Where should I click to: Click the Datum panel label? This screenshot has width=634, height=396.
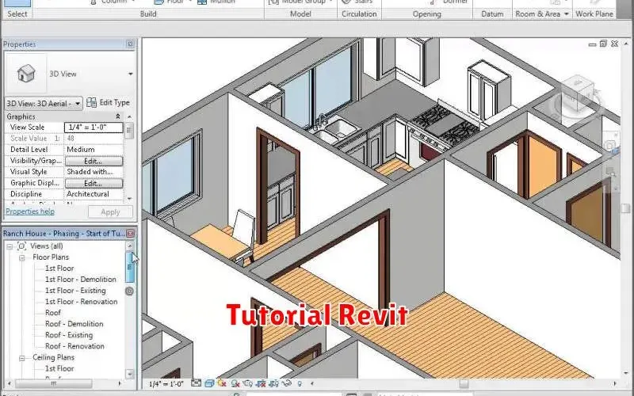pyautogui.click(x=492, y=14)
